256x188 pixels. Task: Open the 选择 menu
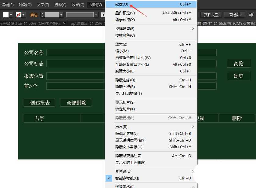pyautogui.click(x=60, y=5)
